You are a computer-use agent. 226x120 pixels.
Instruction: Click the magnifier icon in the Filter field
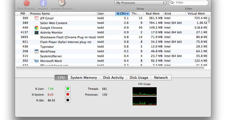tap(172, 3)
